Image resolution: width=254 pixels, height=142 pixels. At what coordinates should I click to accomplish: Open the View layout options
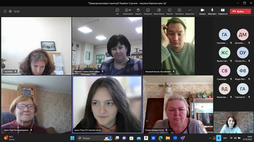point(159,11)
